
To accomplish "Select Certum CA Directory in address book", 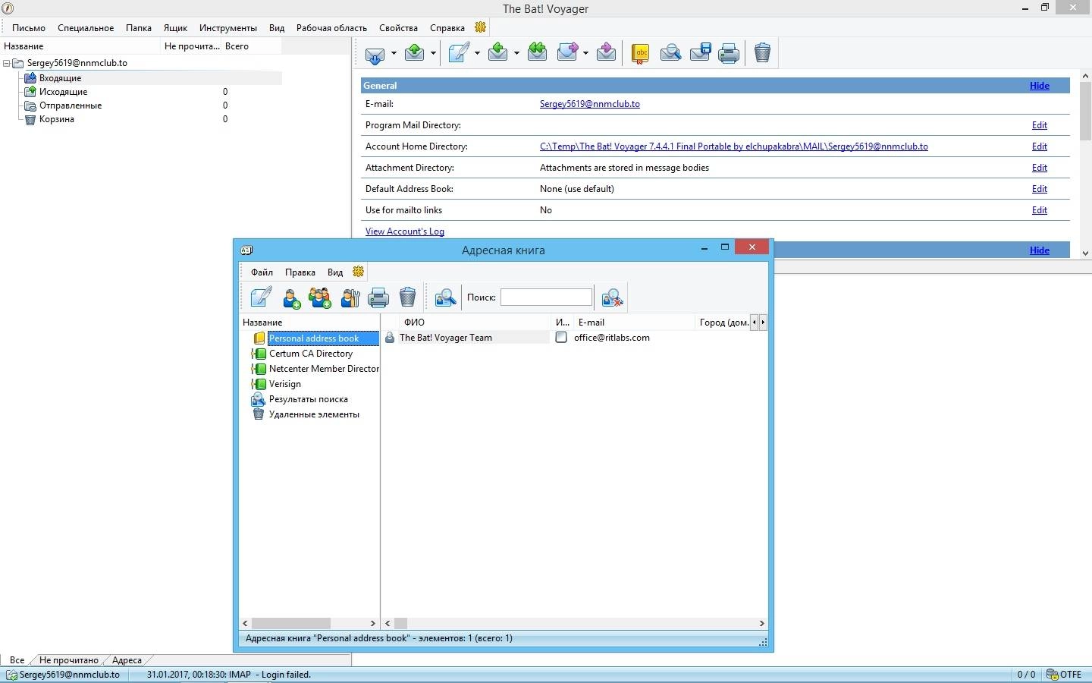I will pyautogui.click(x=311, y=354).
